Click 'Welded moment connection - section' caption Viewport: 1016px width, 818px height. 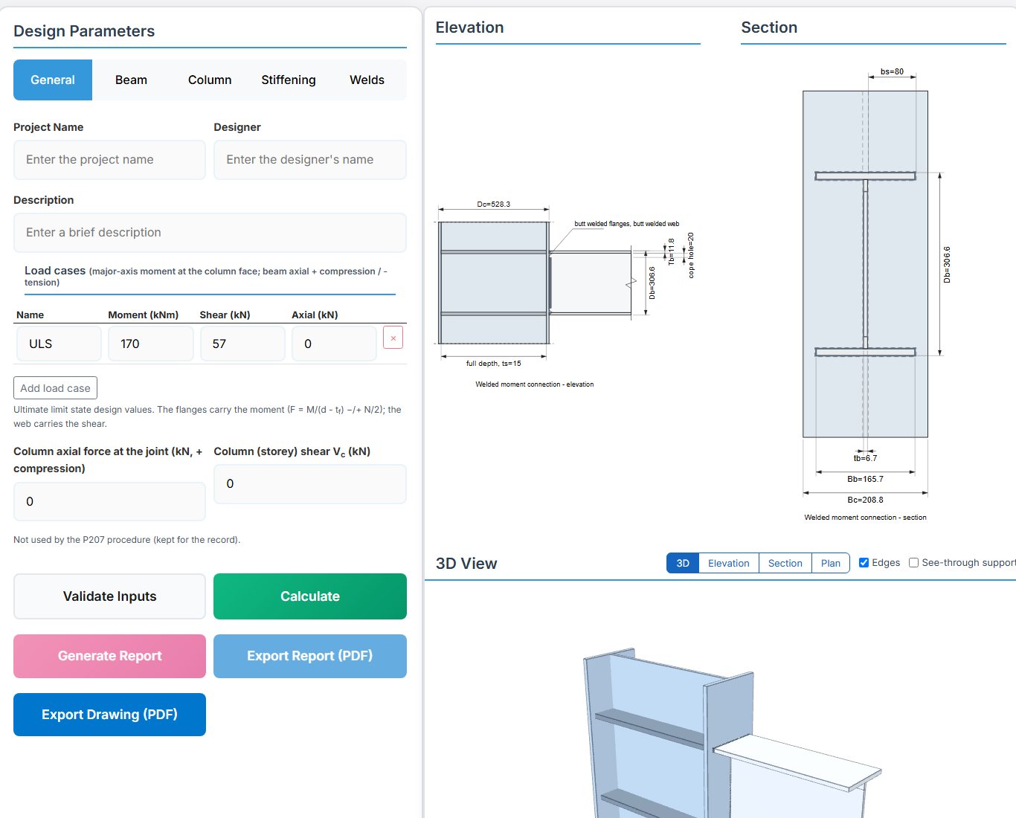(x=865, y=518)
